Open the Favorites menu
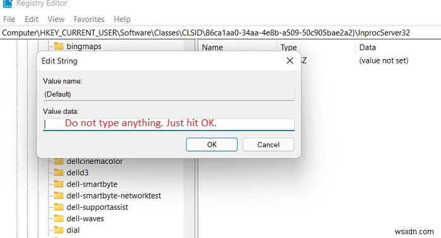 pyautogui.click(x=89, y=19)
